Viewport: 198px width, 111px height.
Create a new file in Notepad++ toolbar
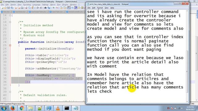[2, 8]
